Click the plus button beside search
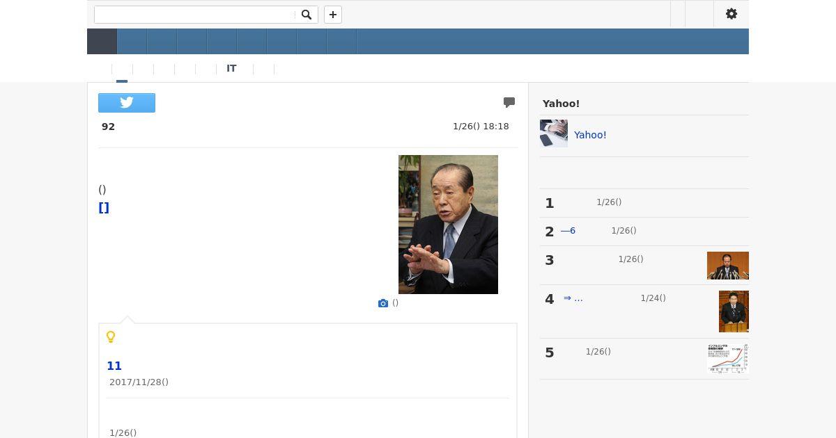This screenshot has width=836, height=438. (333, 15)
